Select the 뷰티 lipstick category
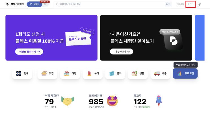This screenshot has height=113, width=210. click(92, 73)
